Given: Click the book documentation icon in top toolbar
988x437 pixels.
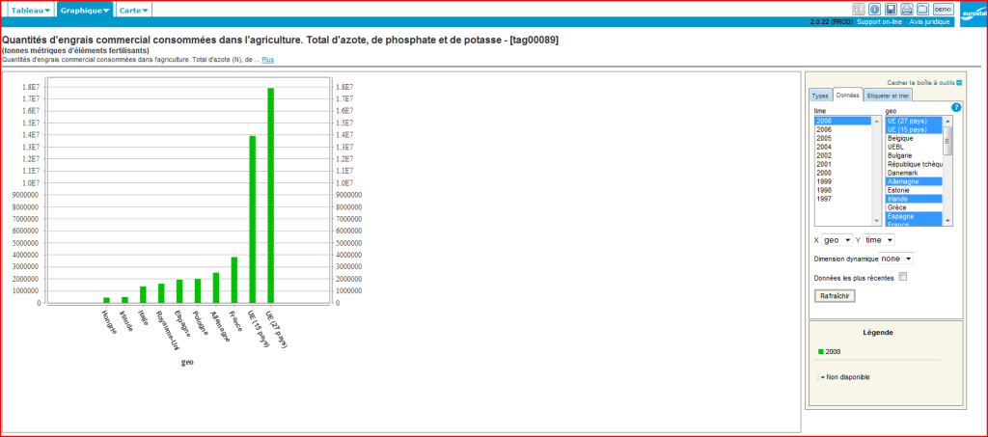Looking at the screenshot, I should click(858, 9).
